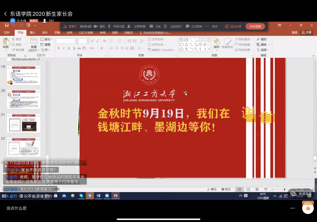
Task: Open the font name dropdown
Action: click(66, 41)
